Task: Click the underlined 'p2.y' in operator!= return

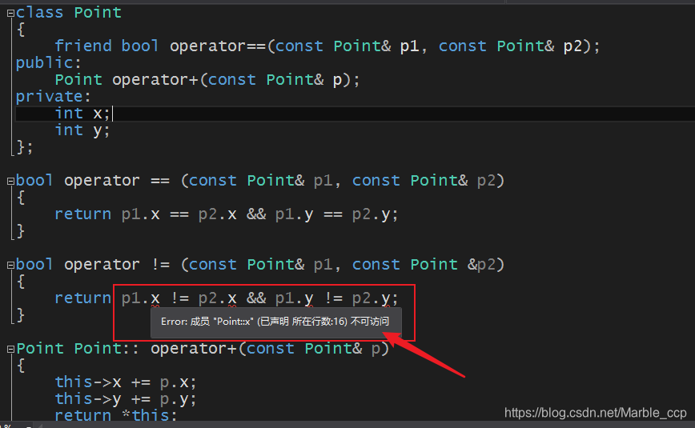Action: pyautogui.click(x=372, y=298)
